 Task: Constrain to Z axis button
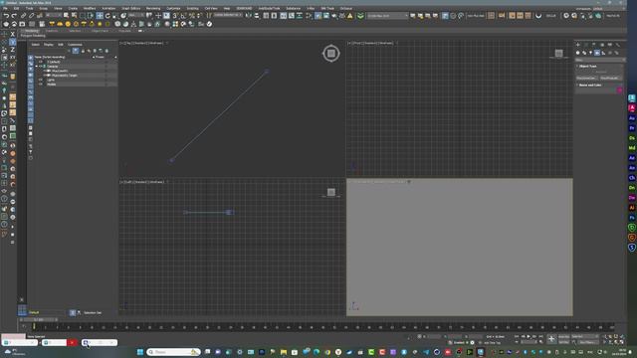13,50
